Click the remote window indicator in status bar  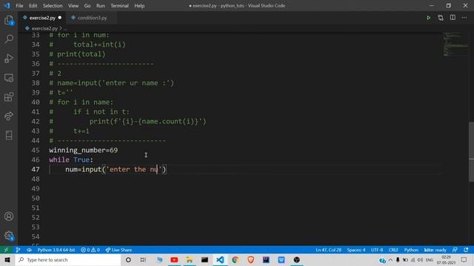(x=6, y=250)
